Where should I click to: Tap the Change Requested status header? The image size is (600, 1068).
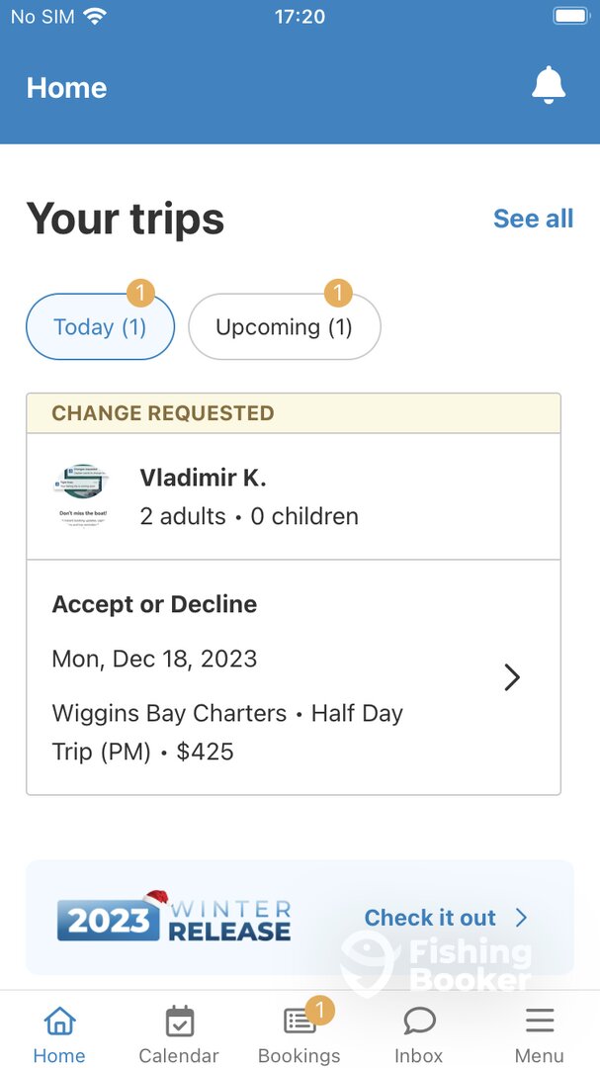click(x=163, y=413)
